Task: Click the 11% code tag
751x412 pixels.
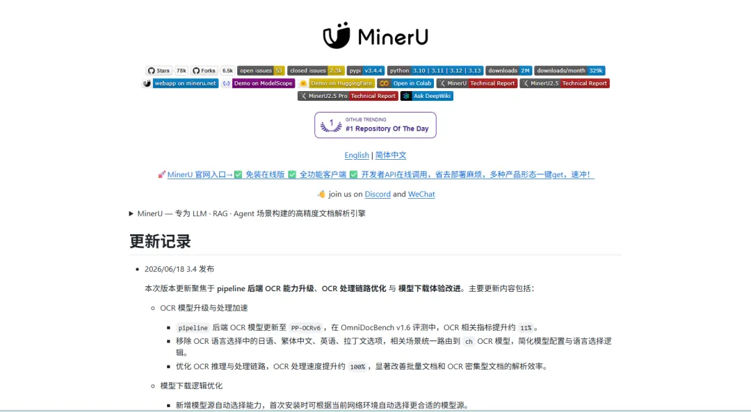Action: 526,328
